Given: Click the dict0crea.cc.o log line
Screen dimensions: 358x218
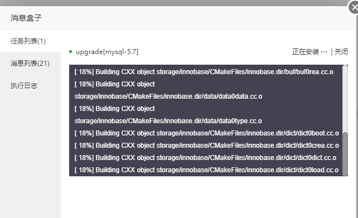Looking at the screenshot, I should pos(207,146).
